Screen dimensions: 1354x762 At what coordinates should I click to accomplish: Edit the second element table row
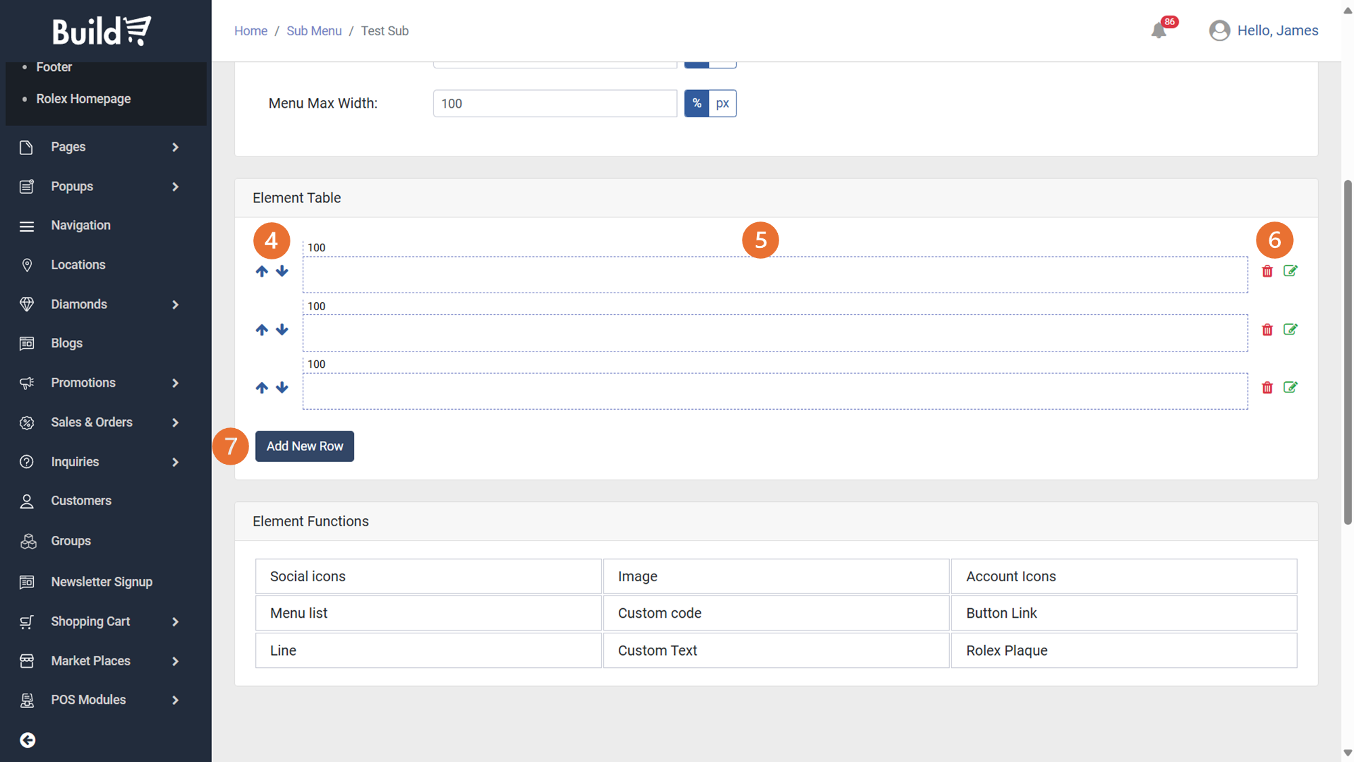(x=1290, y=329)
